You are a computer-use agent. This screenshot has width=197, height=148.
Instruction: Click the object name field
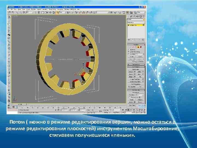click(x=135, y=19)
